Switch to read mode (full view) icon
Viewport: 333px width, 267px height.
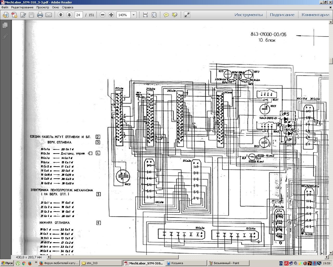pos(187,15)
